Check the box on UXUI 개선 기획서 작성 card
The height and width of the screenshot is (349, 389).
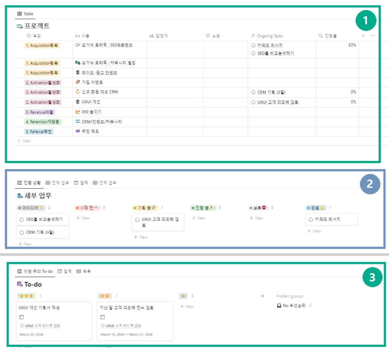[22, 317]
